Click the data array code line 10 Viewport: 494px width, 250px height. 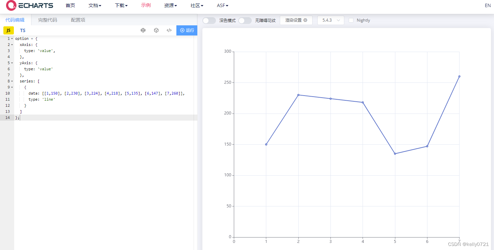click(x=106, y=93)
